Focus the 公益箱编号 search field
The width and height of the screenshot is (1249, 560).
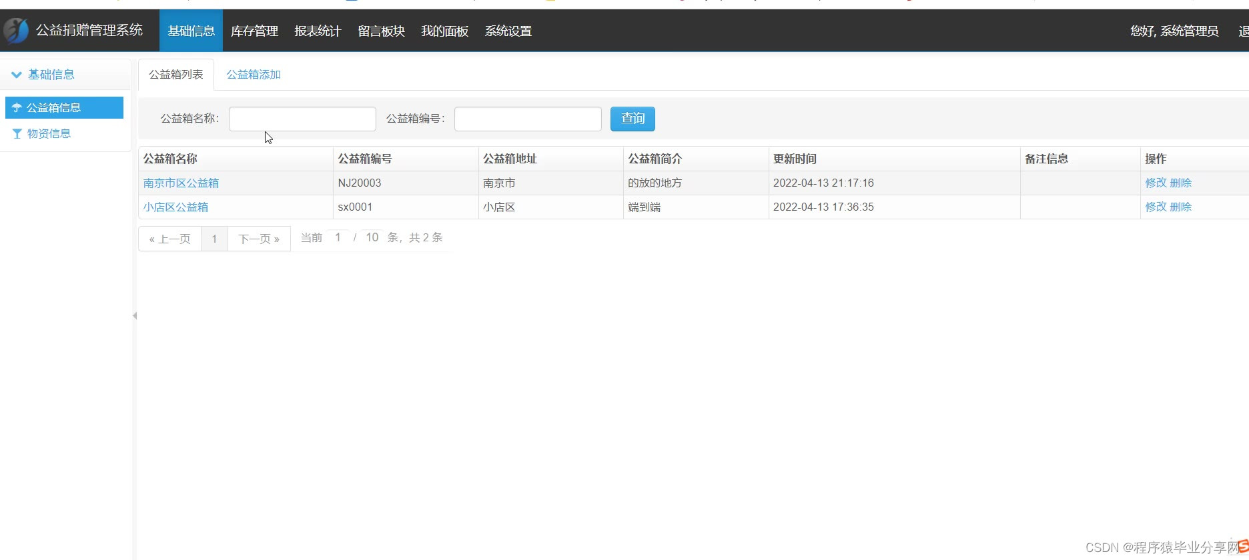pyautogui.click(x=528, y=119)
